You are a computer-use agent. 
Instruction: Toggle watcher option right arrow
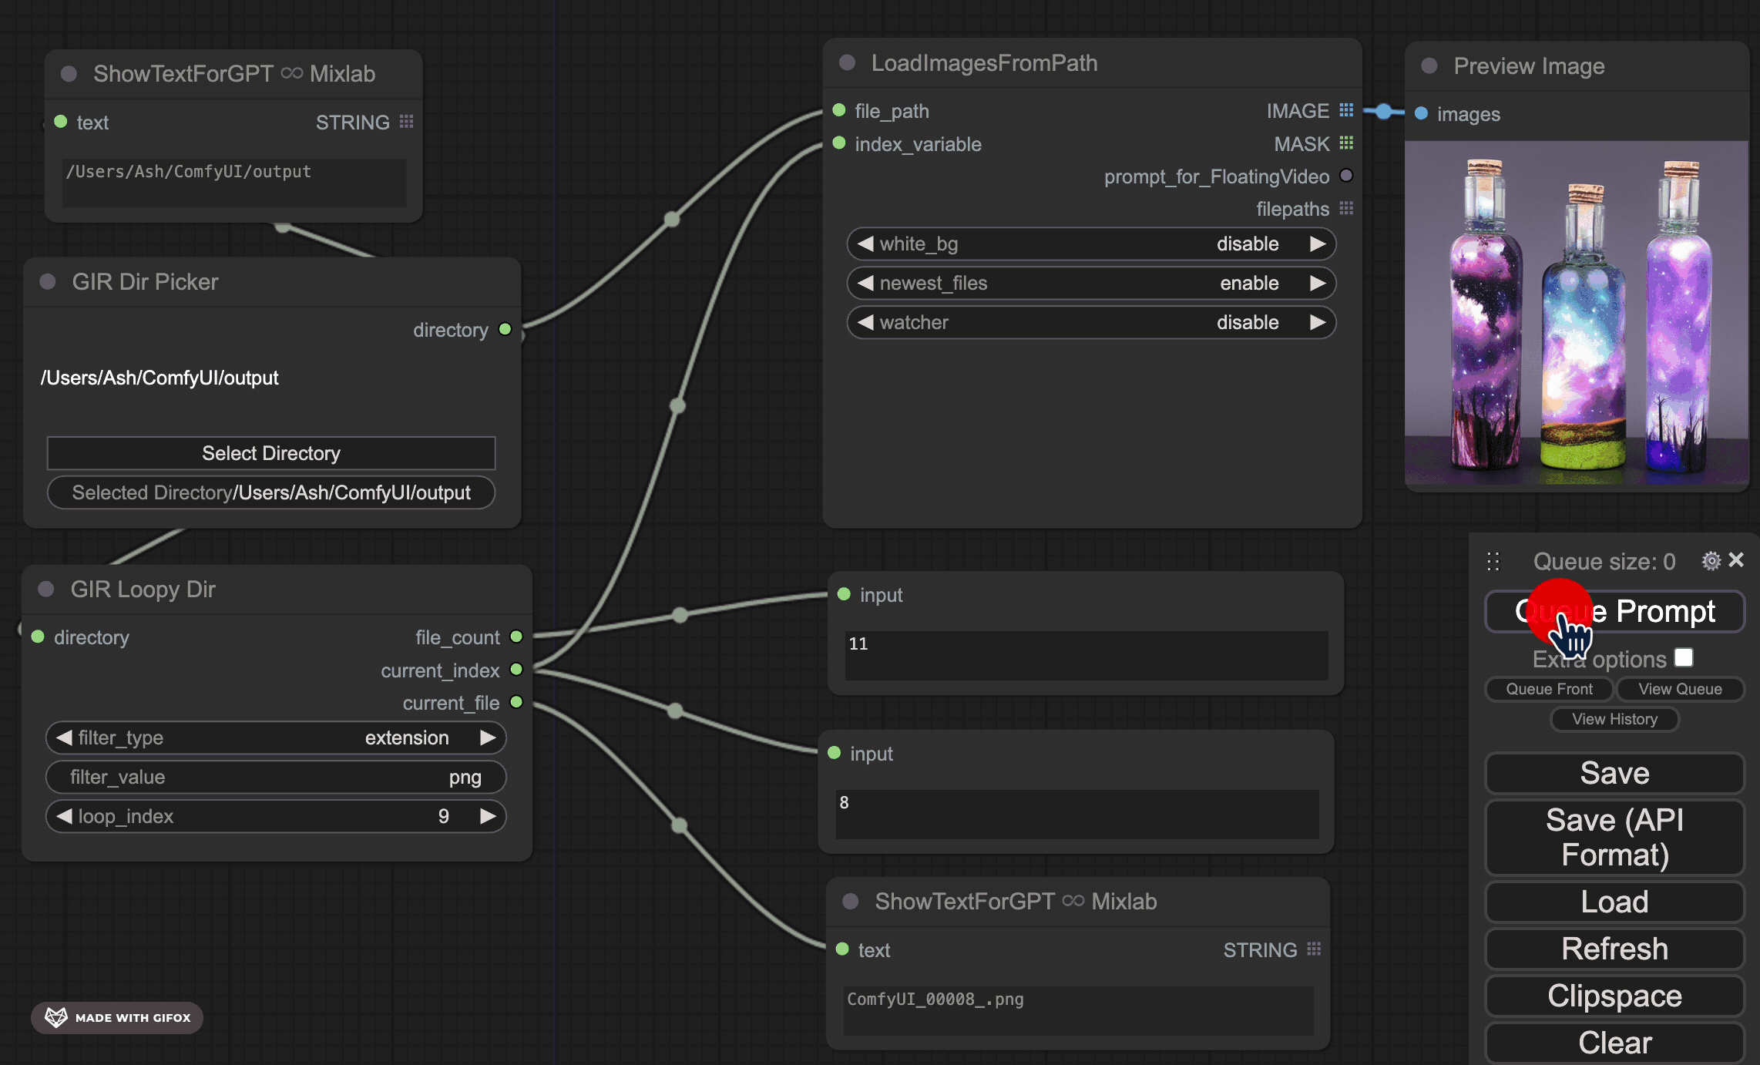[x=1318, y=323]
